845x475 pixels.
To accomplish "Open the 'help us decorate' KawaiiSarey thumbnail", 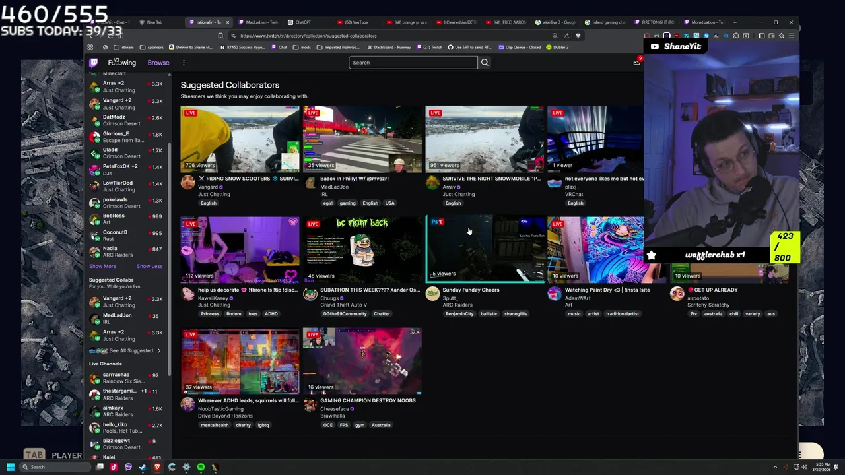I will pyautogui.click(x=240, y=249).
